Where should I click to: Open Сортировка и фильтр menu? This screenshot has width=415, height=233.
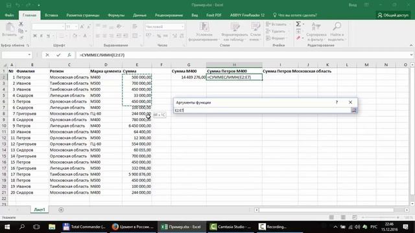click(316, 32)
